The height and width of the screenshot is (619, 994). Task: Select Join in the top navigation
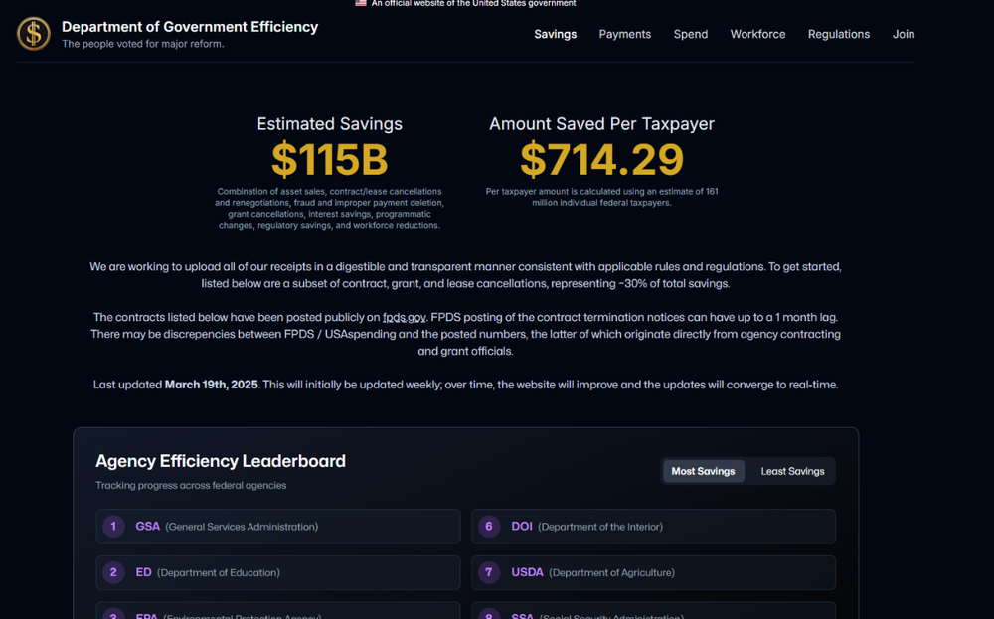coord(903,34)
